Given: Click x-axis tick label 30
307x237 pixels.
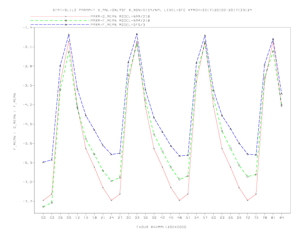Looking at the screenshot, I should [x=128, y=218].
